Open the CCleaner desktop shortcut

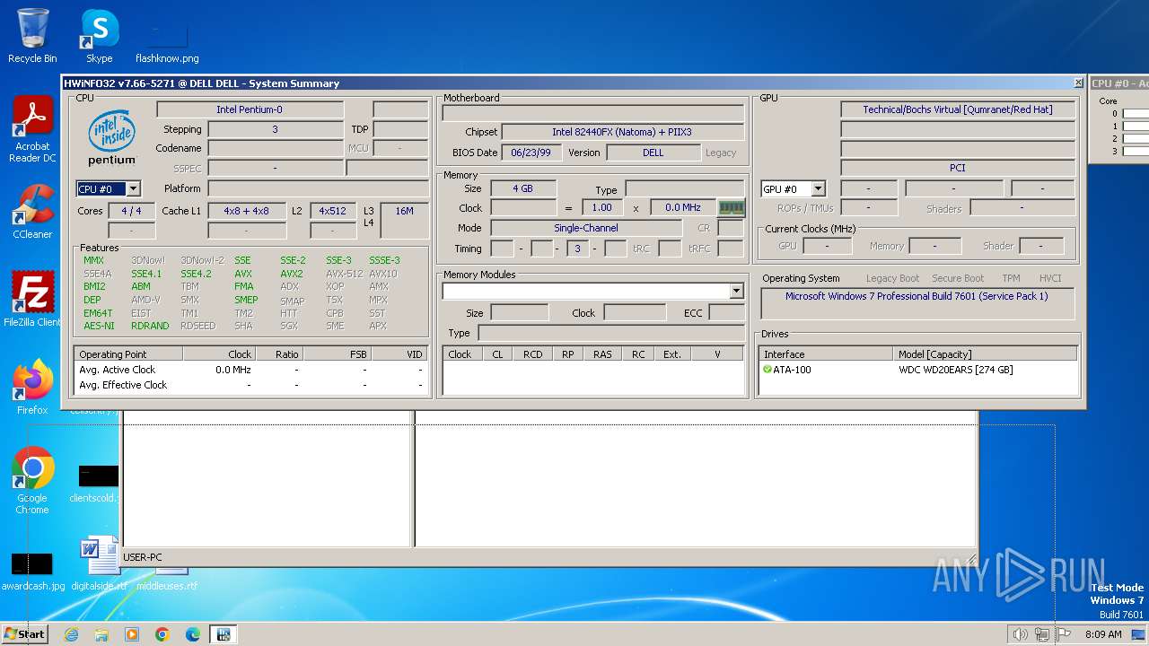pos(32,212)
